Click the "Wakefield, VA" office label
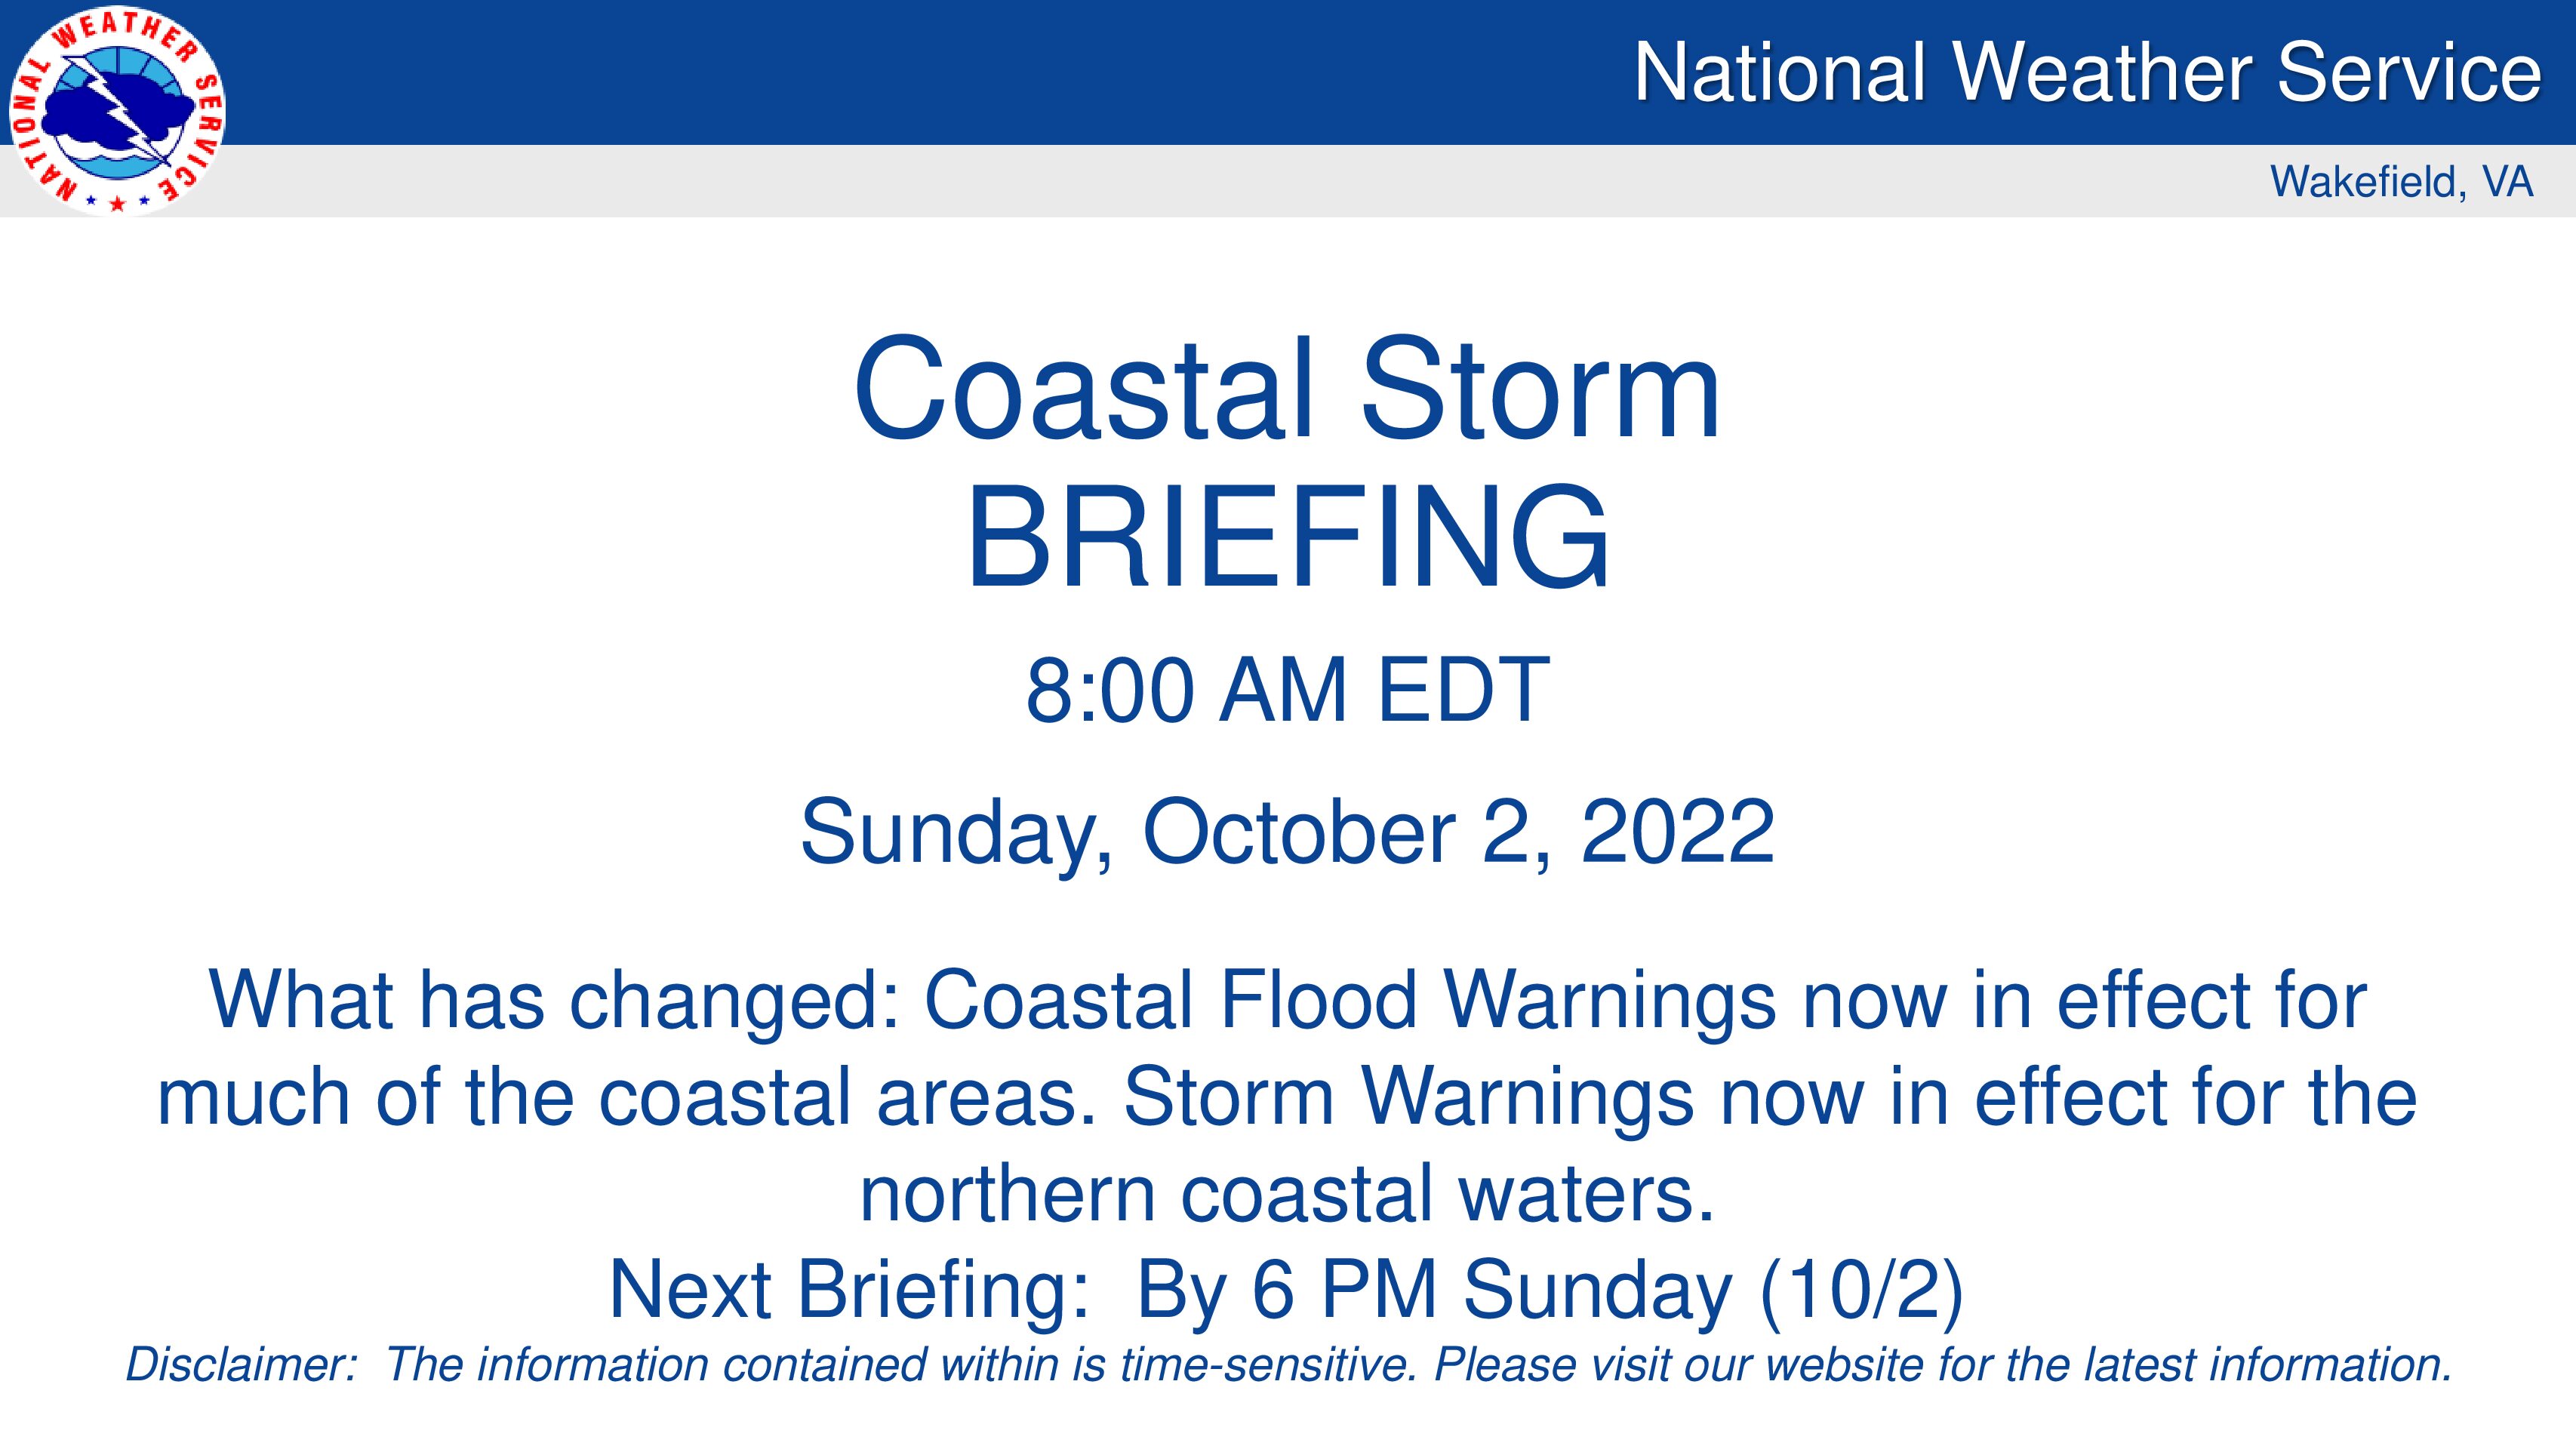2576x1449 pixels. pyautogui.click(x=2401, y=181)
